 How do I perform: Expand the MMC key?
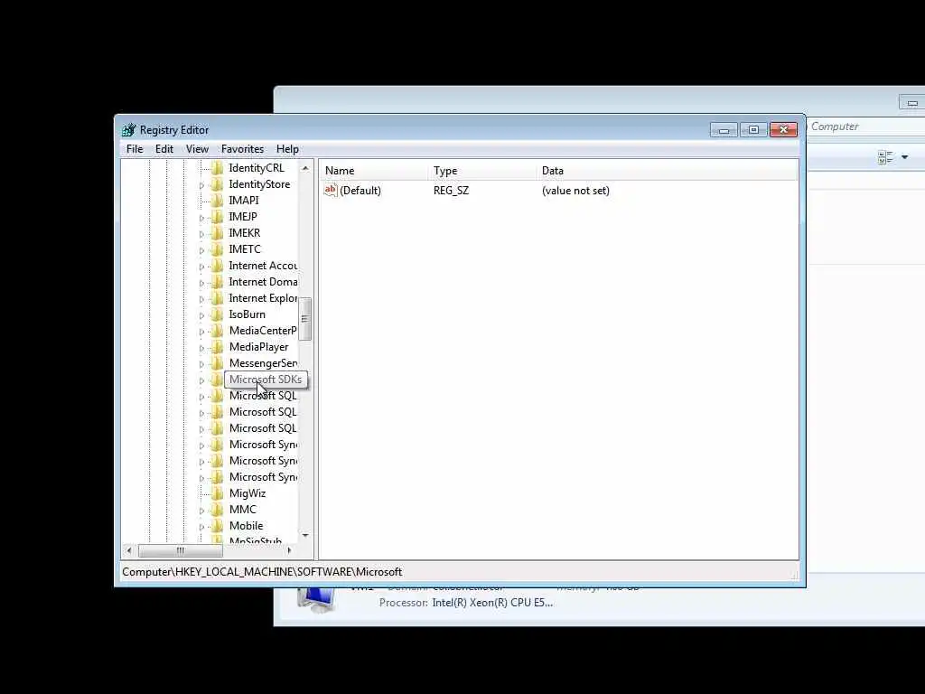click(x=201, y=511)
